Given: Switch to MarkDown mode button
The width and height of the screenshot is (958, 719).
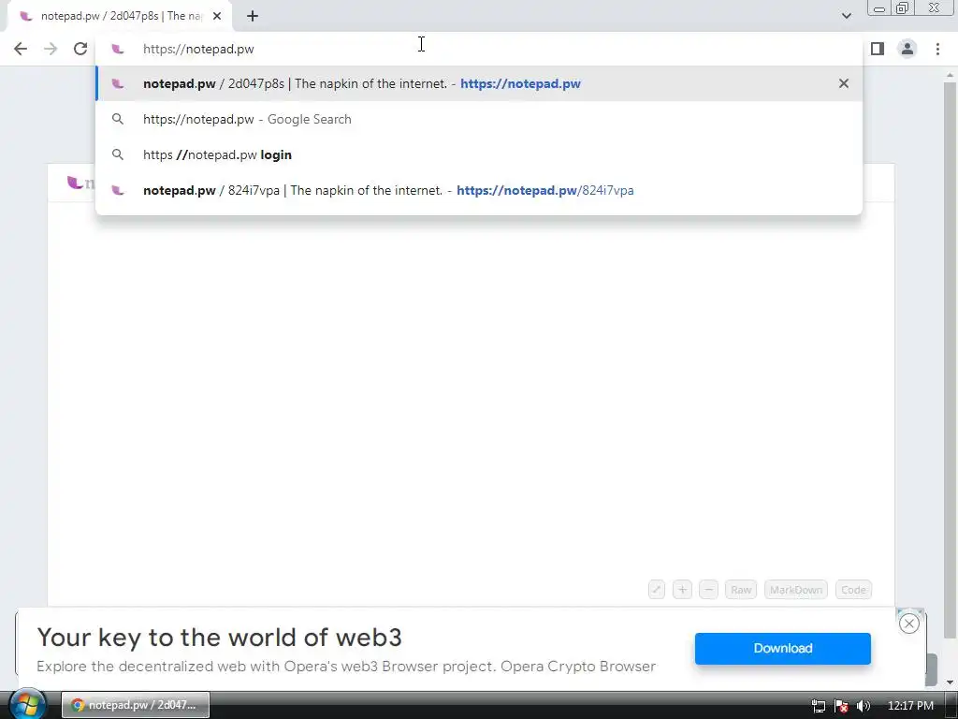Looking at the screenshot, I should (795, 590).
